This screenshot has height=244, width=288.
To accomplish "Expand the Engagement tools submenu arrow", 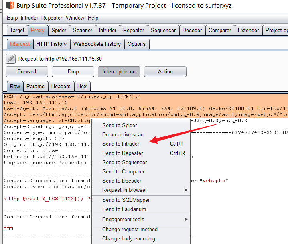I will (186, 220).
